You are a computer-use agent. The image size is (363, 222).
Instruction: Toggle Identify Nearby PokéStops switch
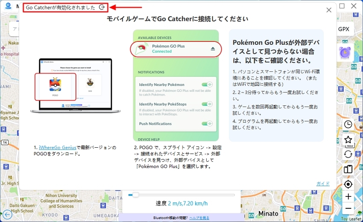pos(207,104)
